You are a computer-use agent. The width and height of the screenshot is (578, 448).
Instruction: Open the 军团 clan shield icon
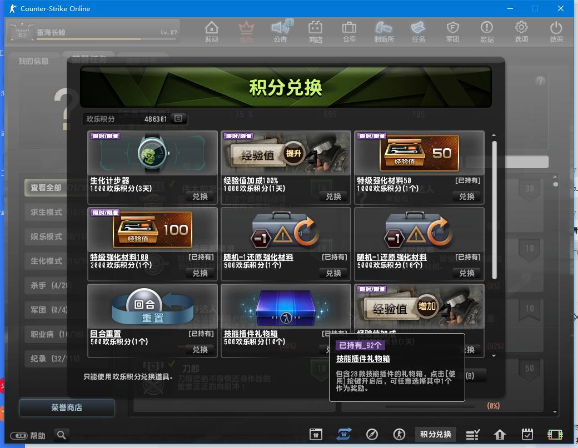[452, 32]
